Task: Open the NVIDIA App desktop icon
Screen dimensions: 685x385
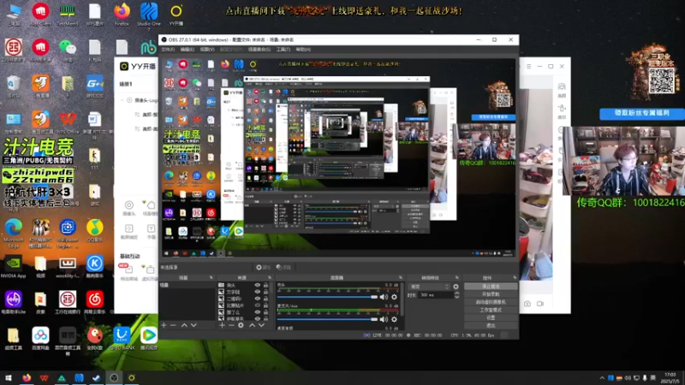Action: tap(14, 267)
